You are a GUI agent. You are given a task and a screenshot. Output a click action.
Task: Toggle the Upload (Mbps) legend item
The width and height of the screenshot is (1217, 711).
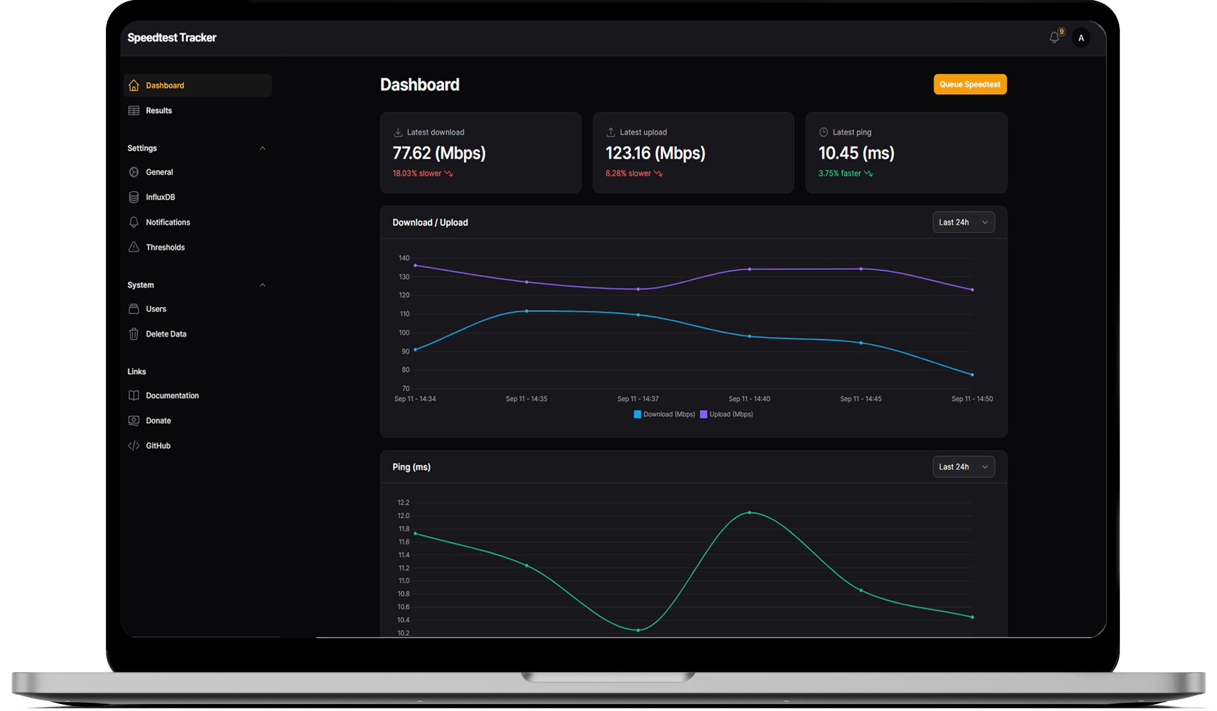click(726, 414)
